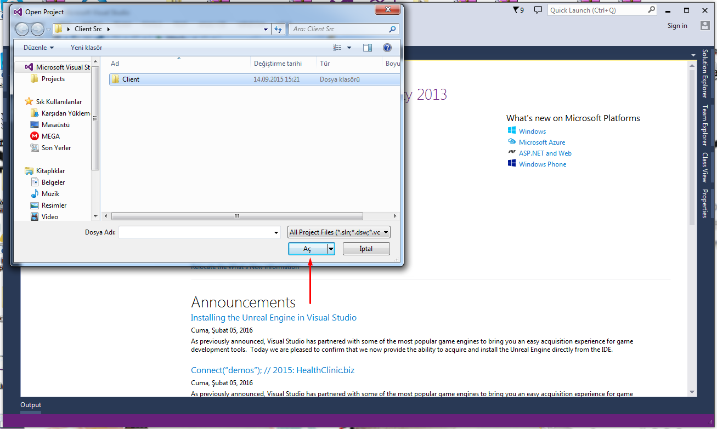Select the Video library
Viewport: 717px width, 429px height.
44,217
